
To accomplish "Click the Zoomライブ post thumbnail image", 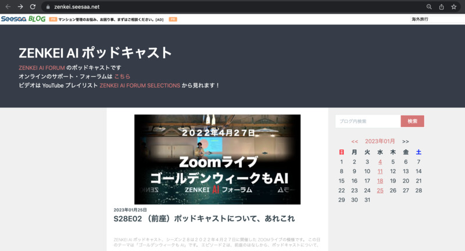I will tap(217, 159).
